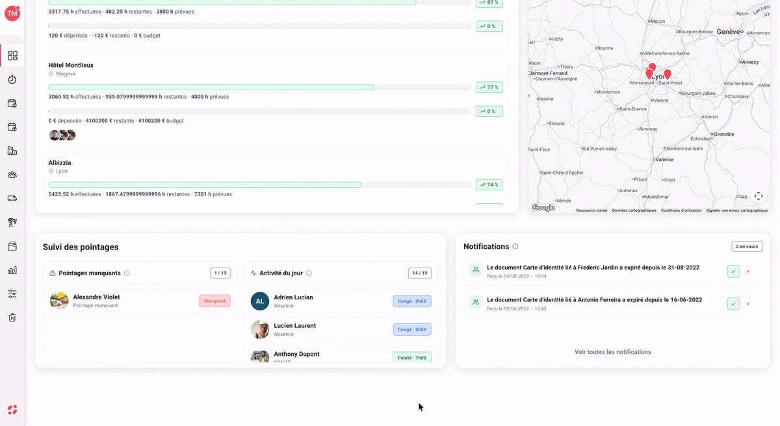Viewport: 780px width, 426px height.
Task: Click the Hôtel Montlieux hours progress bar
Action: coord(259,87)
